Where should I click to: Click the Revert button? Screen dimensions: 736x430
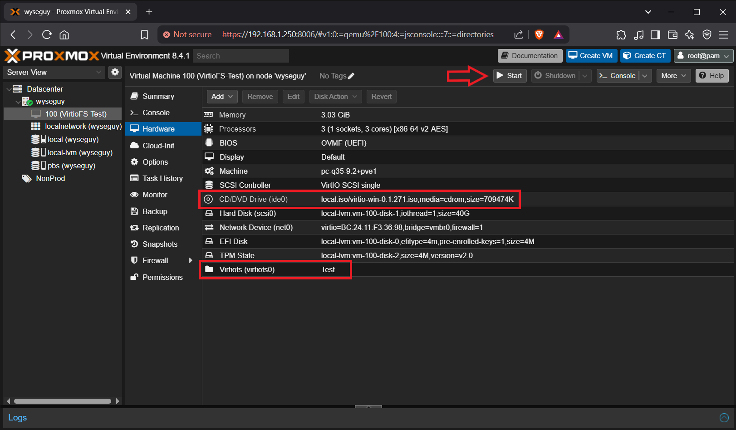(x=382, y=97)
